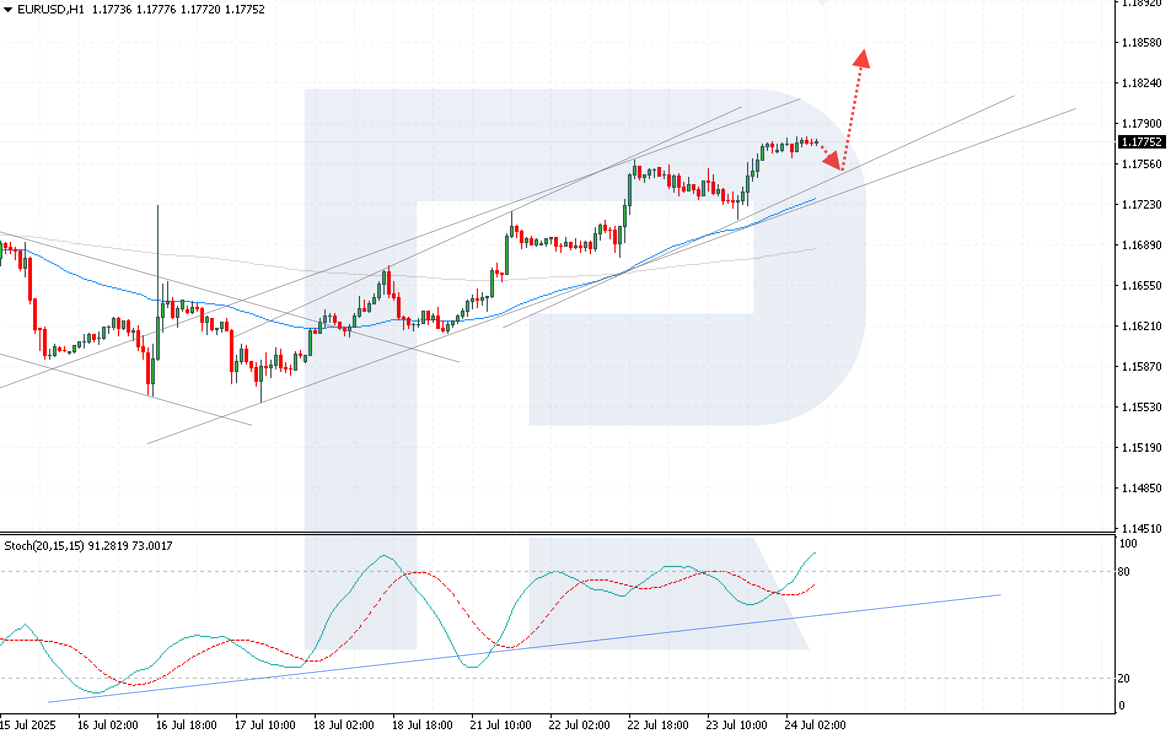Click the stochastic level 100 label
This screenshot has height=739, width=1171.
pyautogui.click(x=1128, y=543)
